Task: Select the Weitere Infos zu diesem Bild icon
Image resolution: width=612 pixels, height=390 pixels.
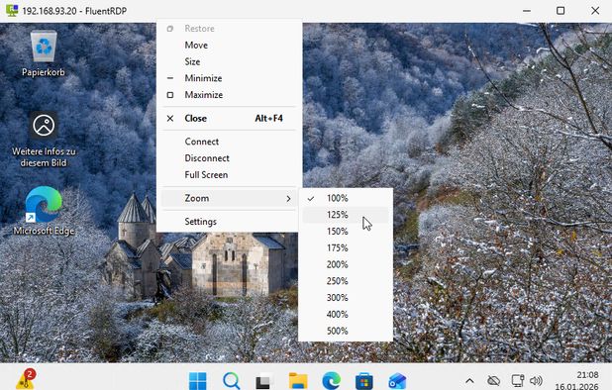Action: [44, 140]
